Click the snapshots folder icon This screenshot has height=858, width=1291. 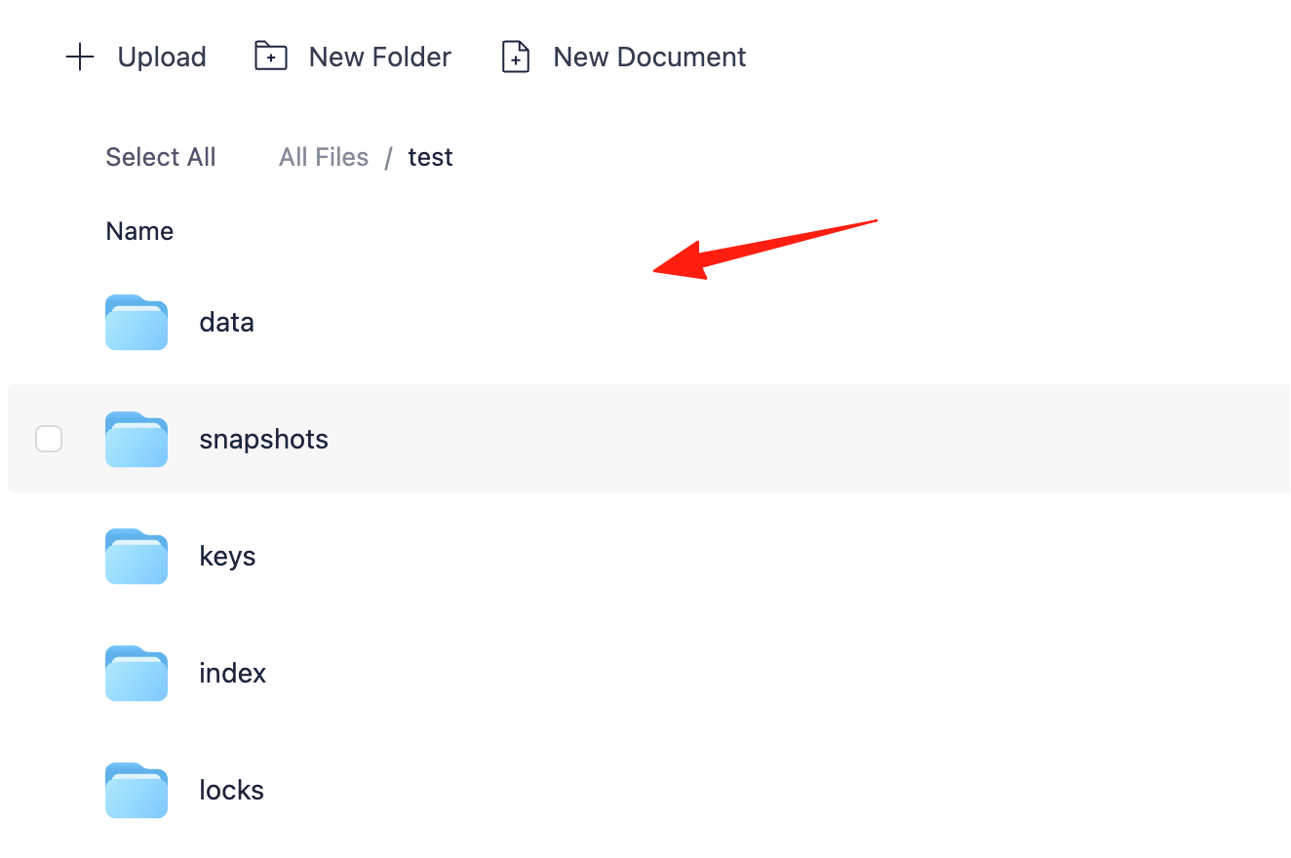point(137,439)
